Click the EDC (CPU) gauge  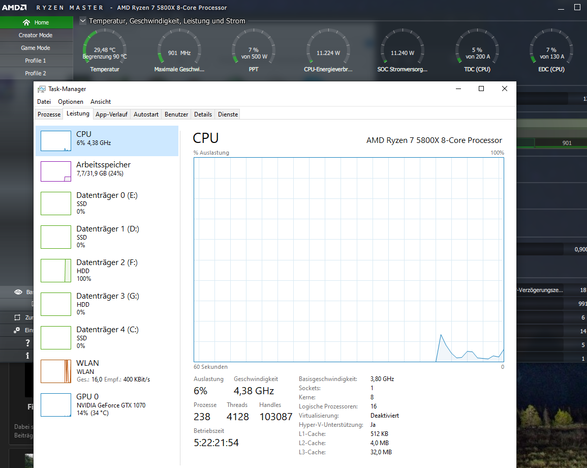coord(551,50)
